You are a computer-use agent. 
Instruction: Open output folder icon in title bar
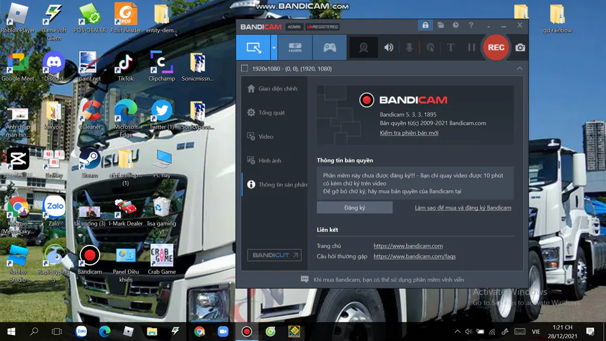[440, 26]
